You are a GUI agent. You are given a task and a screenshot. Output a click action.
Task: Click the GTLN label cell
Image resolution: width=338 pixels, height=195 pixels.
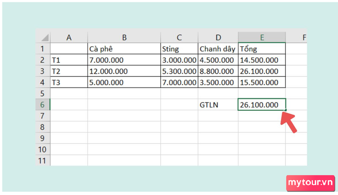click(x=218, y=104)
